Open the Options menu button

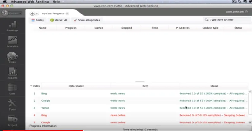tap(12, 13)
